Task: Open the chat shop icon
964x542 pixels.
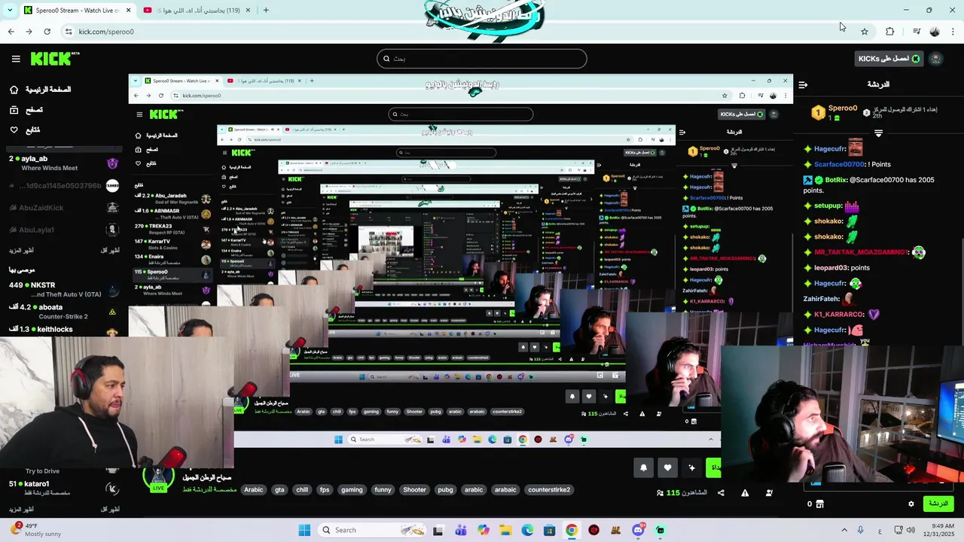Action: tap(820, 504)
